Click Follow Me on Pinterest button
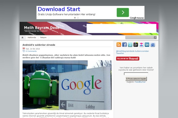The image size is (178, 118). click(x=128, y=59)
